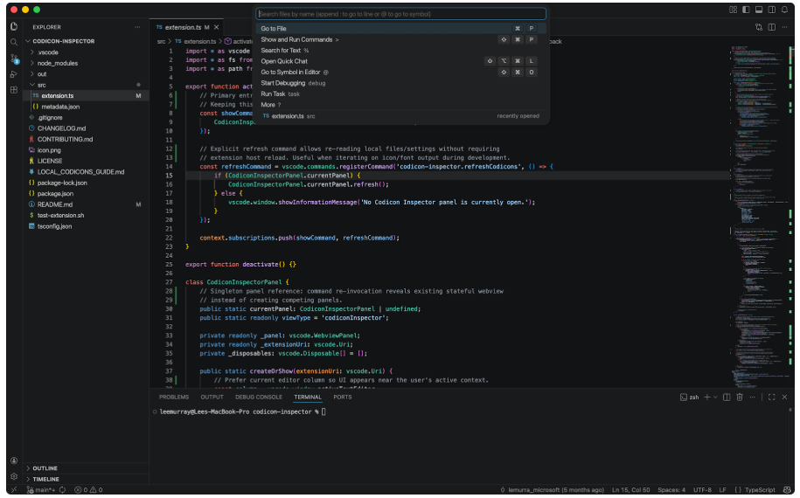
Task: Open the Search view in activity bar
Action: 14,42
